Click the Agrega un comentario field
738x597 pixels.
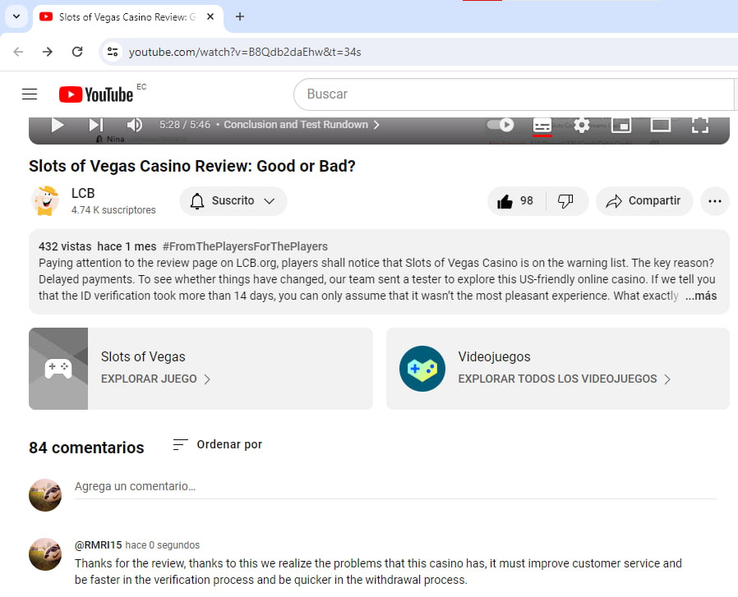[x=395, y=486]
